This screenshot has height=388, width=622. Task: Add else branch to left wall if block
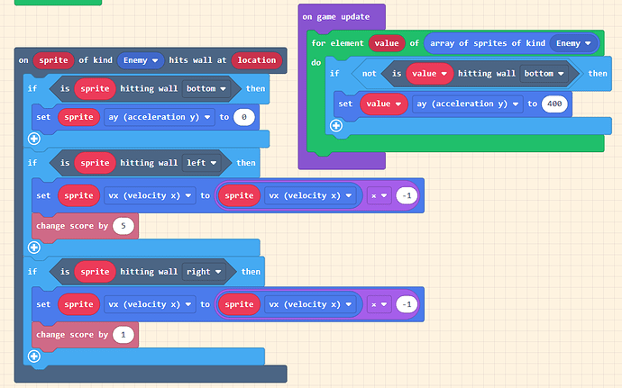click(x=34, y=248)
